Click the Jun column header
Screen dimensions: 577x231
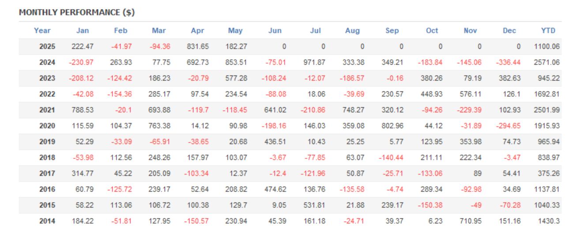click(x=275, y=30)
